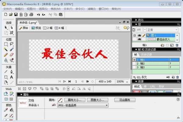Toggle visibility eye for 层 1
Screen dimensions: 183x122
pos(139,36)
